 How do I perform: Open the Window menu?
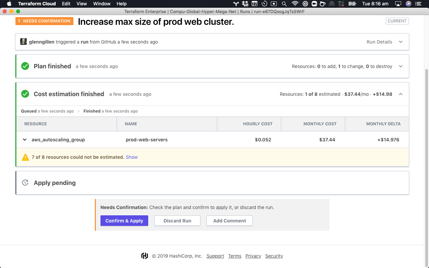click(x=102, y=4)
